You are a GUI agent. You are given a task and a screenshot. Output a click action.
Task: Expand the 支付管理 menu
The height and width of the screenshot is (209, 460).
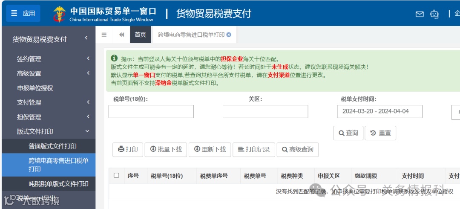point(49,102)
